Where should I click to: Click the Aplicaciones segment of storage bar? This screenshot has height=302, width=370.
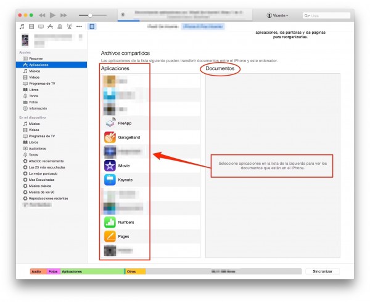tap(92, 271)
